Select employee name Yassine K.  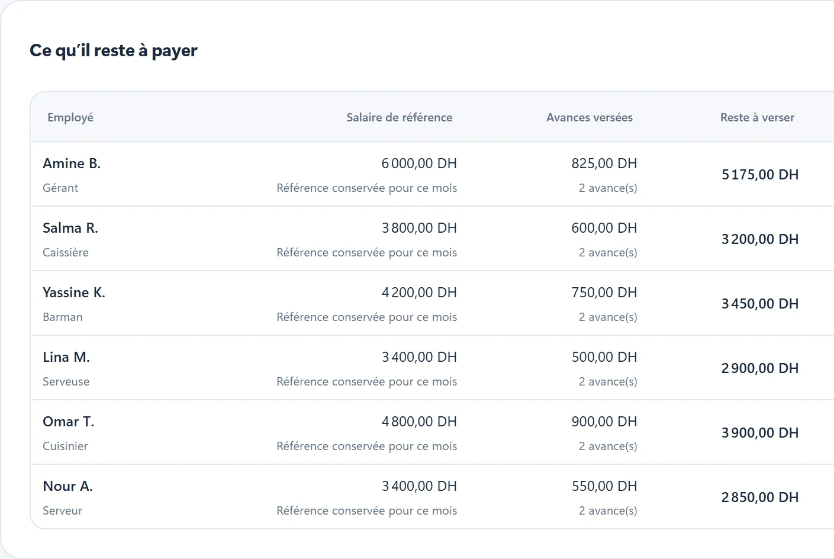[x=74, y=293]
